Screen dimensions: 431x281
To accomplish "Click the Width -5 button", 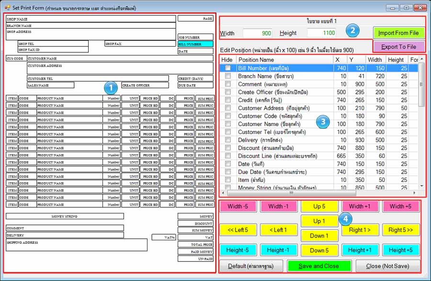I will (x=238, y=206).
